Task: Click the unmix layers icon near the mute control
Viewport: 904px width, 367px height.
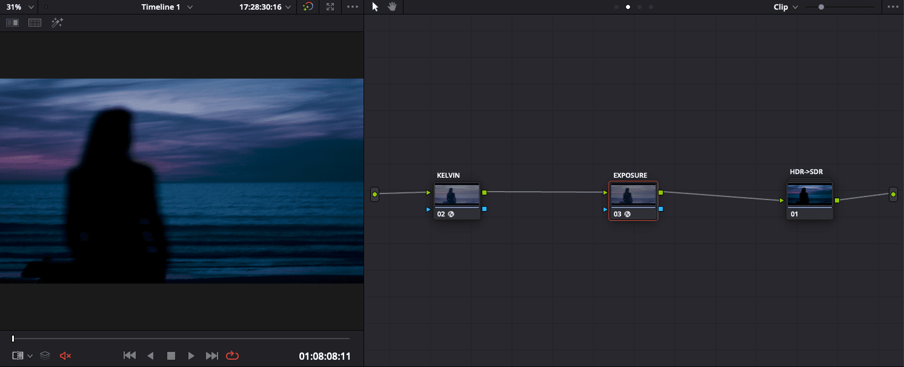Action: (x=44, y=356)
